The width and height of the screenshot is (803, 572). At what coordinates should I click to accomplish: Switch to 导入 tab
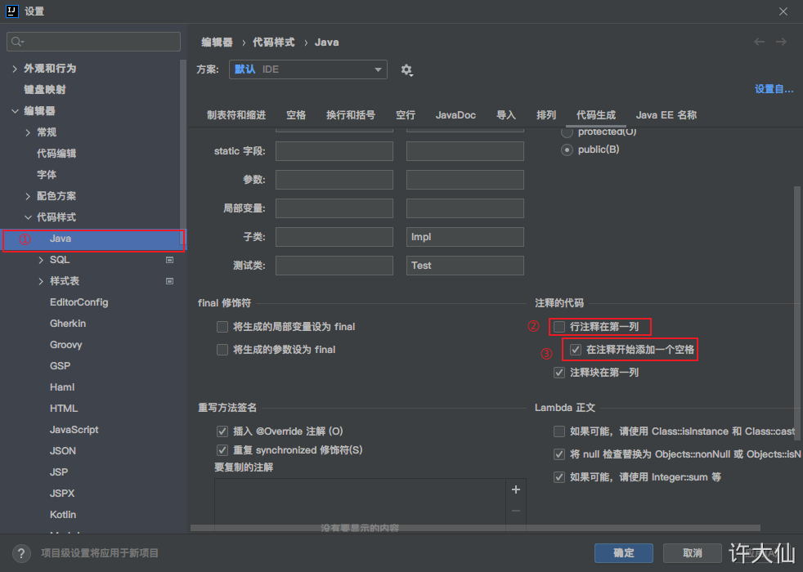[x=505, y=115]
